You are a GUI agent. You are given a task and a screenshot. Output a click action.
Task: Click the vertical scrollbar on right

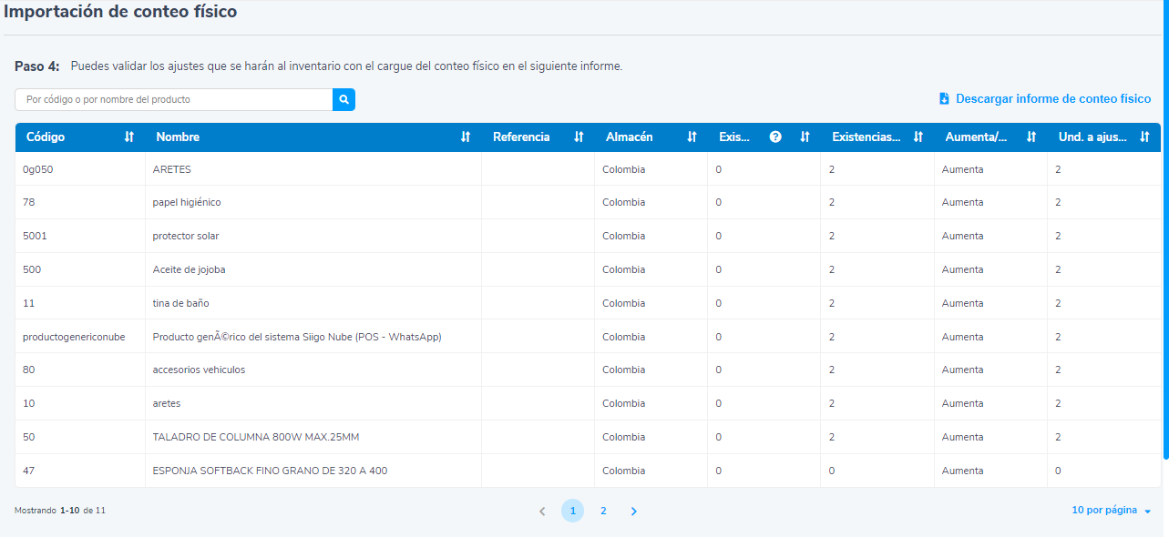(1165, 228)
